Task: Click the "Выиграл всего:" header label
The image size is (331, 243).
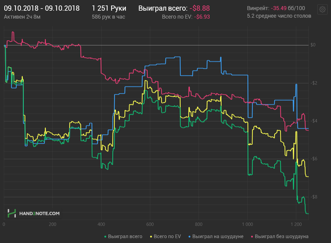Action: click(163, 9)
